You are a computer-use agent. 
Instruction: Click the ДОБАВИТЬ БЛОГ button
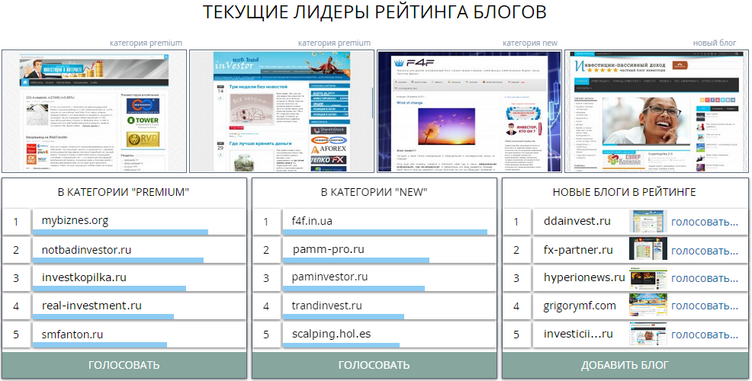[x=625, y=365]
